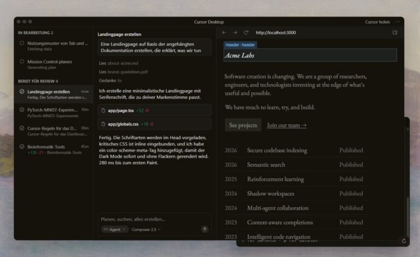Click the Context-aware completions project row
The image size is (420, 257).
(295, 222)
